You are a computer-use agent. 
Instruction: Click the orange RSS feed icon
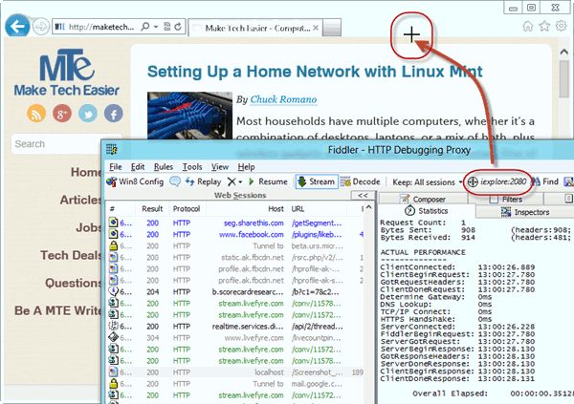point(36,114)
